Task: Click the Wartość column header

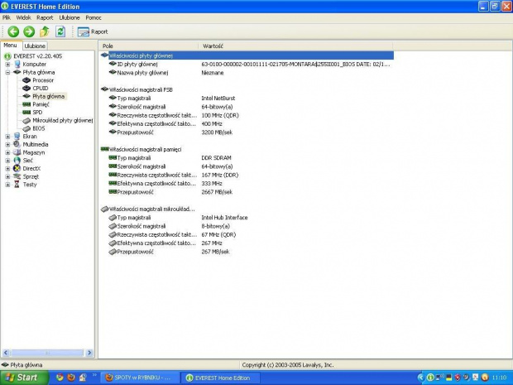Action: (295, 46)
